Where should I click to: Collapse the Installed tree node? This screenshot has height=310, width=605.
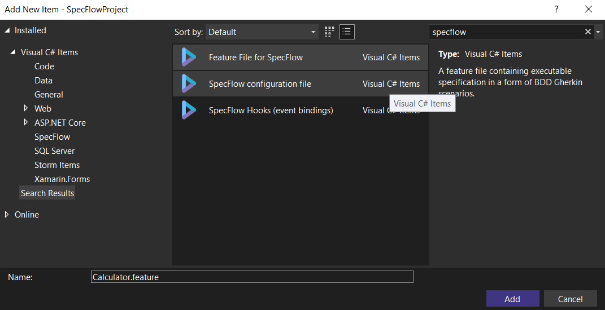(x=7, y=30)
